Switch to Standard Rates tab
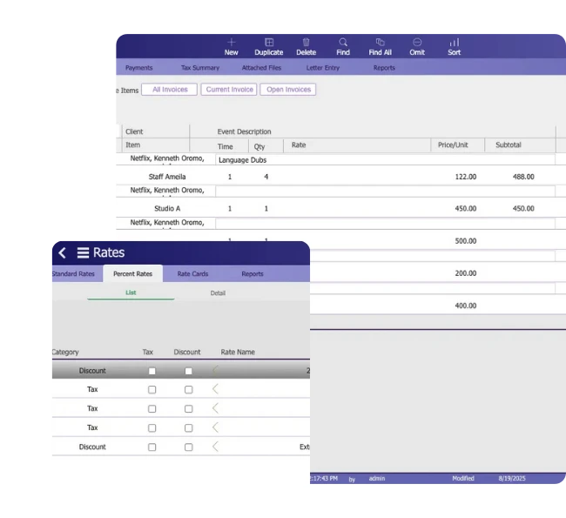 73,273
